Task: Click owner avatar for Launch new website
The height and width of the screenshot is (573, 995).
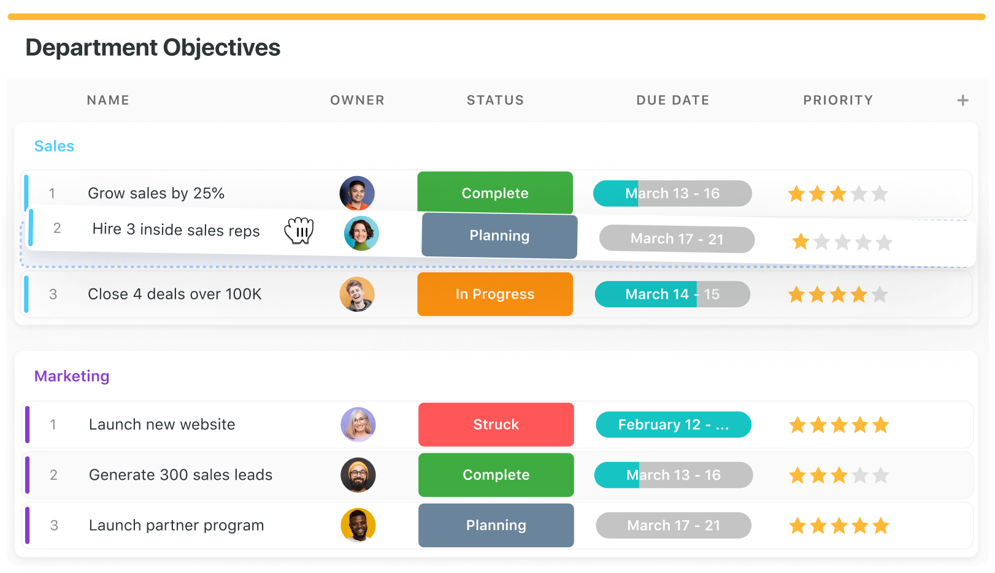Action: 358,425
